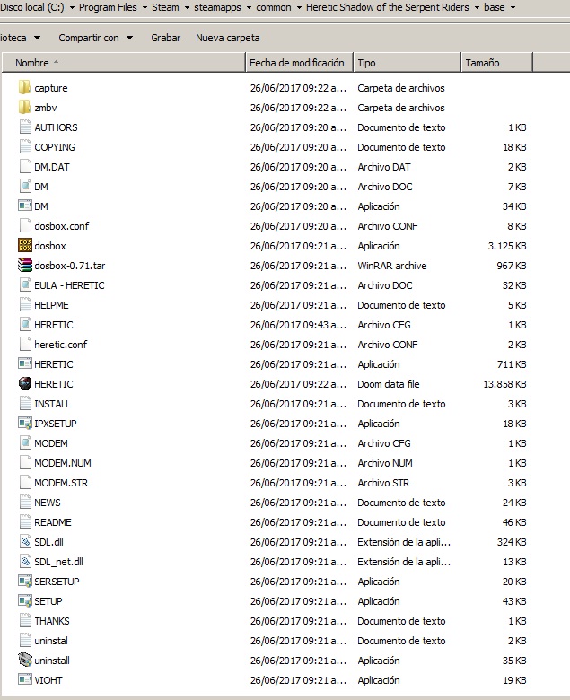Sort by Fecha de modificación column header
The image size is (570, 700).
(300, 63)
